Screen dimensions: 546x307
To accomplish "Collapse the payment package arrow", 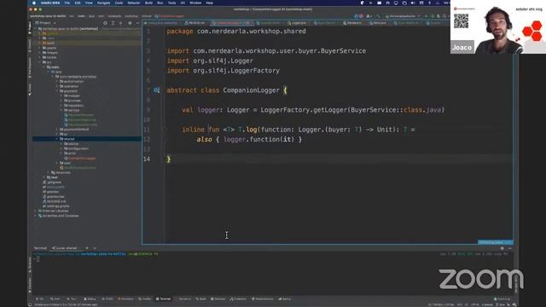I will pos(57,91).
